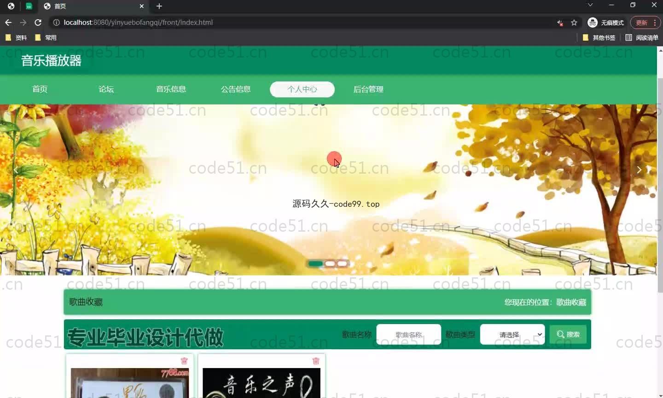Bookmark this page with the star icon
Viewport: 663px width, 398px height.
[x=574, y=23]
